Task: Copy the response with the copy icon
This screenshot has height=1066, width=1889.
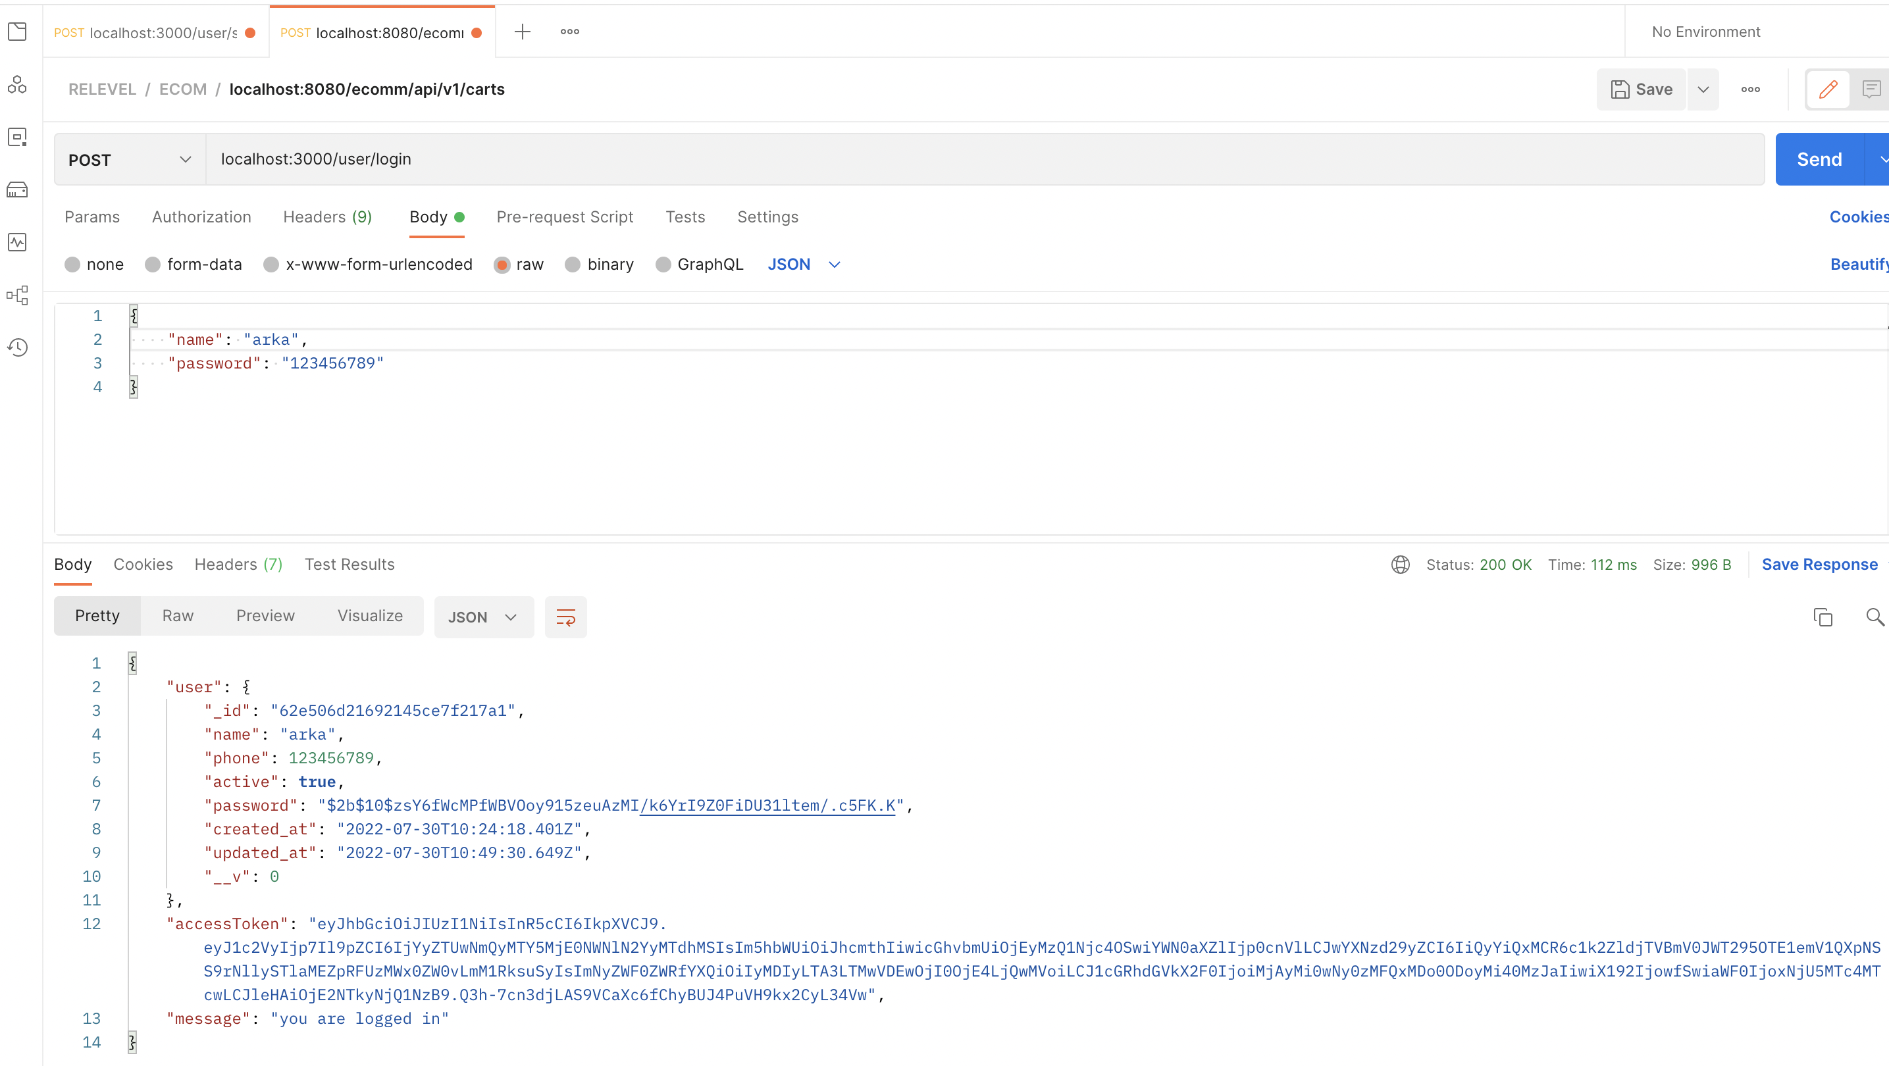Action: [1823, 617]
